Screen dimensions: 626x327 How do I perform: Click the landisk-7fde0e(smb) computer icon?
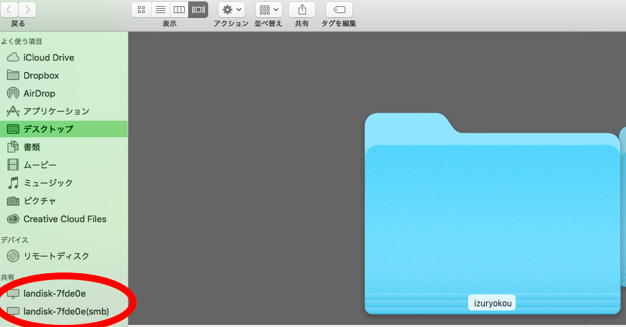[x=13, y=312]
